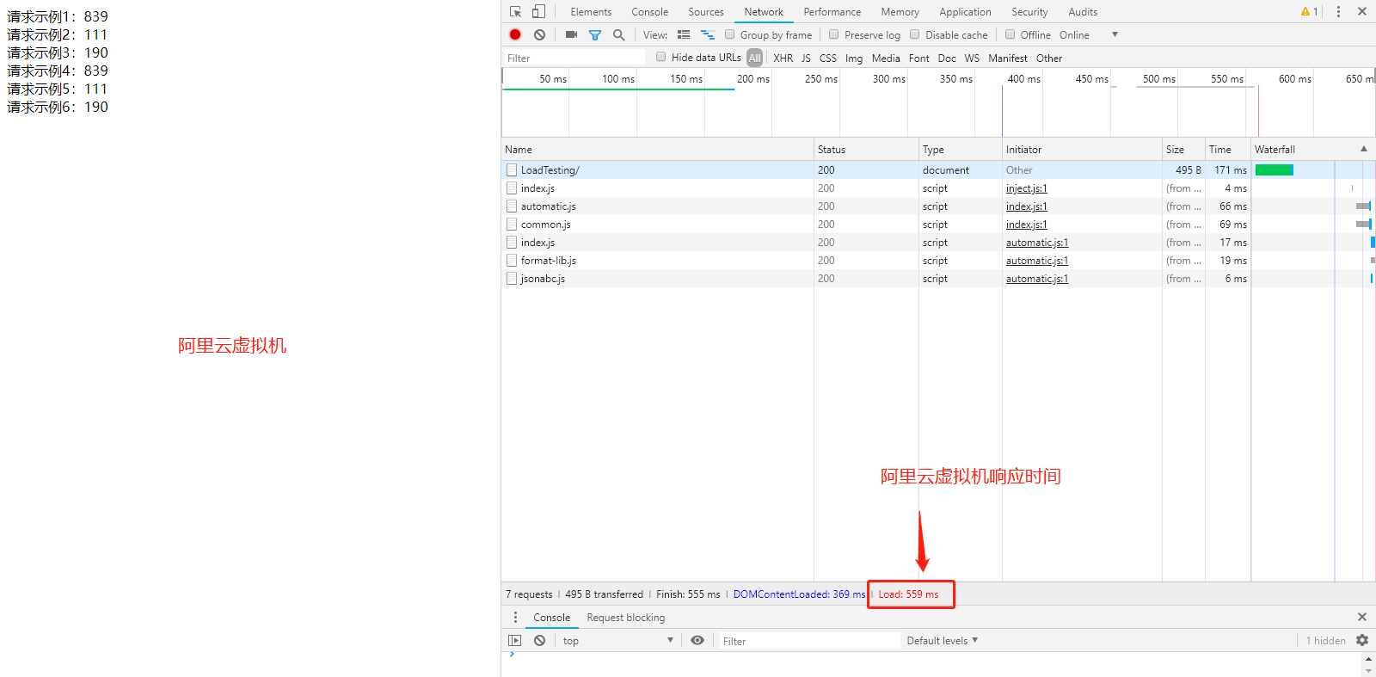Open the DevTools three-dot customize menu

pyautogui.click(x=1338, y=11)
